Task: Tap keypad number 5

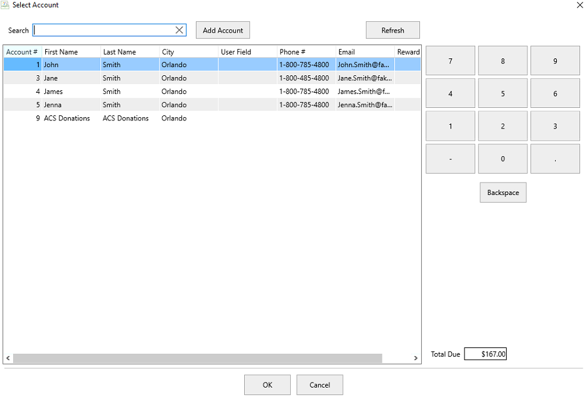Action: [x=503, y=93]
